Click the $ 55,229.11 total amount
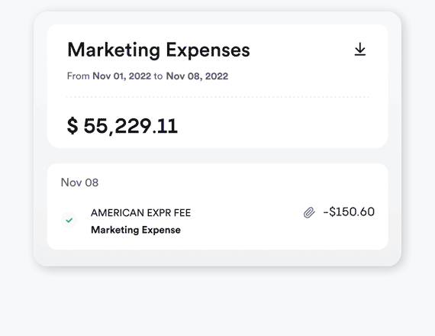Image resolution: width=435 pixels, height=336 pixels. pos(122,126)
